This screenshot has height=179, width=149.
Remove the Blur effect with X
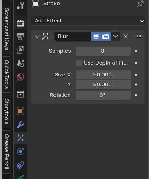coord(126,36)
